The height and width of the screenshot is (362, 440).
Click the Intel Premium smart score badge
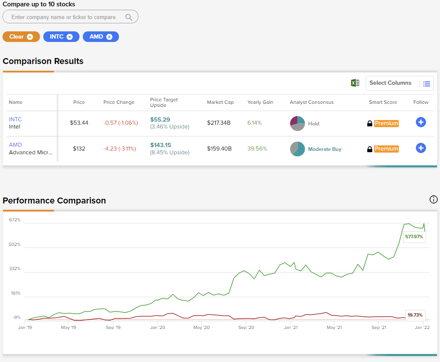pyautogui.click(x=386, y=123)
